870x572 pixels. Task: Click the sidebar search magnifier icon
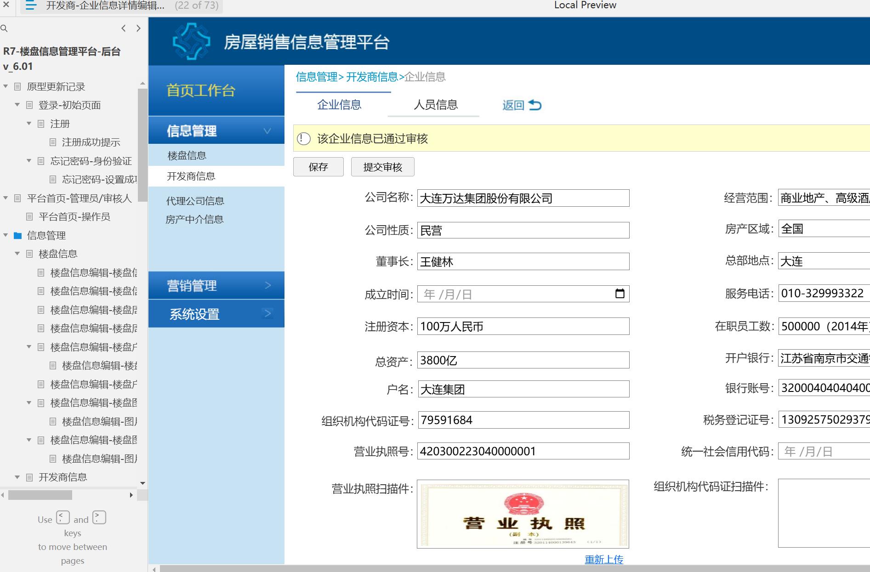pyautogui.click(x=4, y=28)
